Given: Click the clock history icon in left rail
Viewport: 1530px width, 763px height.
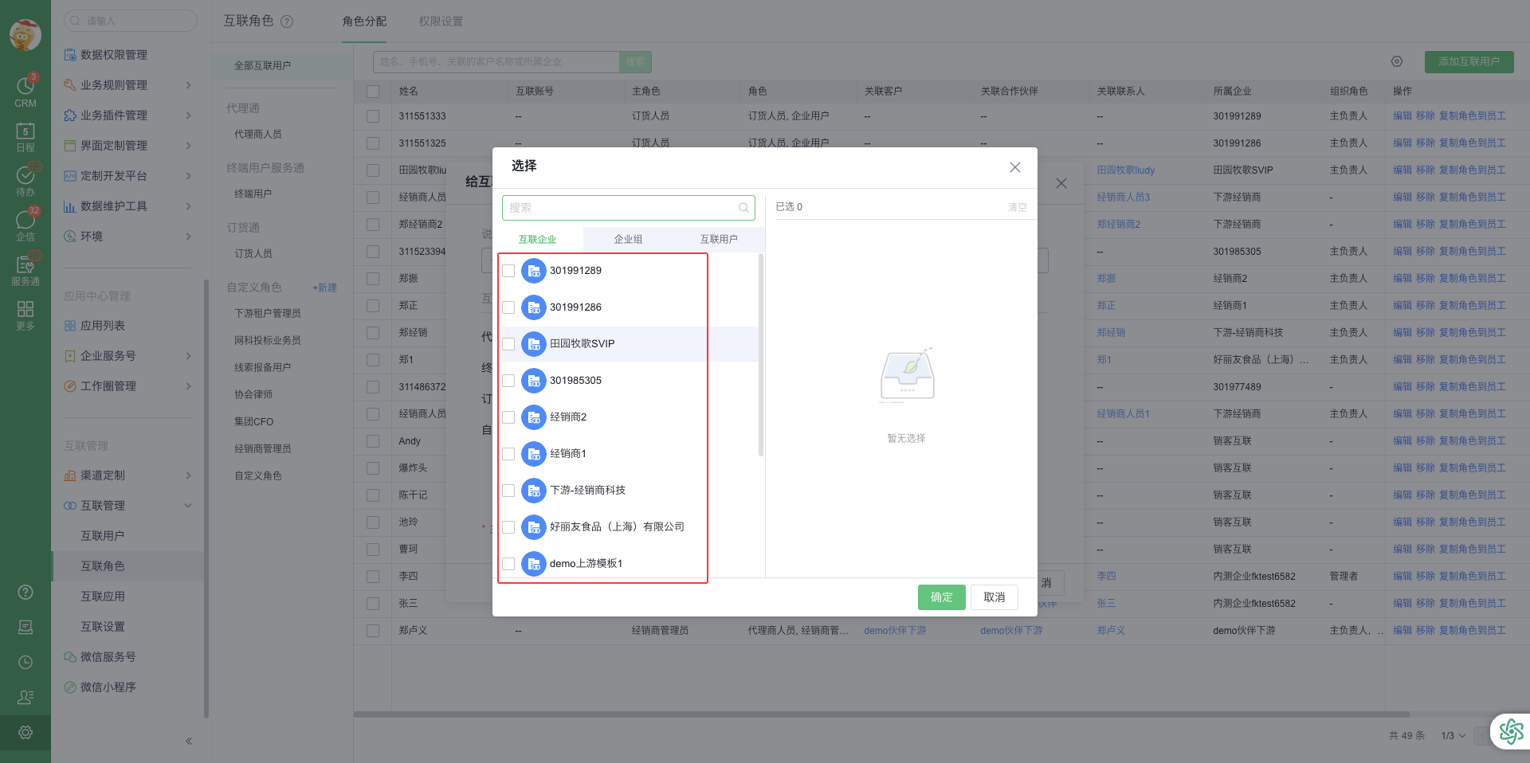Looking at the screenshot, I should coord(25,662).
